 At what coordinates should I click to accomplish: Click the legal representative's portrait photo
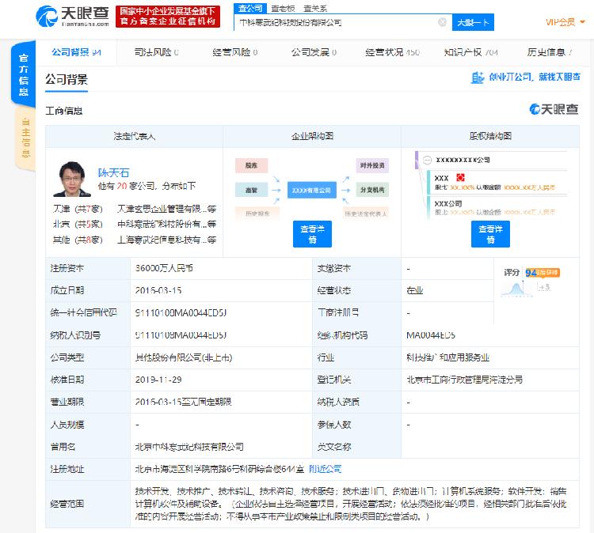[x=71, y=180]
